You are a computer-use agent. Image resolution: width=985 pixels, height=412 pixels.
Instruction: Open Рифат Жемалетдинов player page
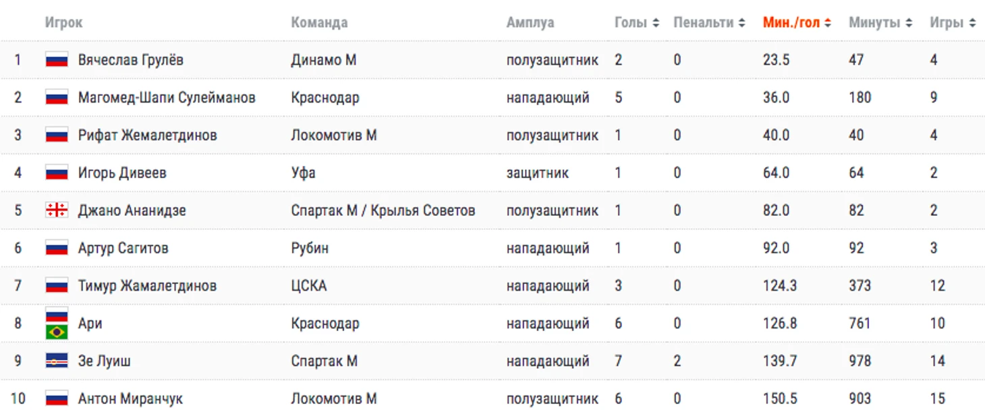pyautogui.click(x=147, y=135)
